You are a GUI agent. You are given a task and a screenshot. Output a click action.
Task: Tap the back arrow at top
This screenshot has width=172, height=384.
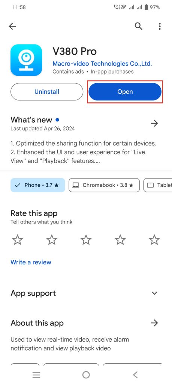point(12,26)
